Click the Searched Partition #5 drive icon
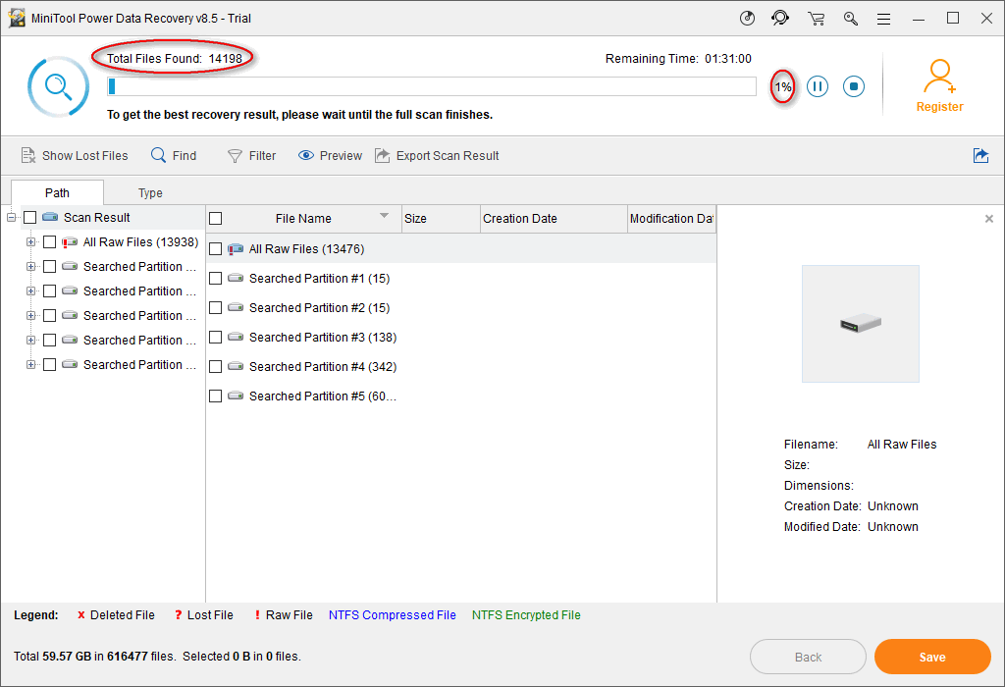Screen dimensions: 1005x687 click(x=236, y=396)
